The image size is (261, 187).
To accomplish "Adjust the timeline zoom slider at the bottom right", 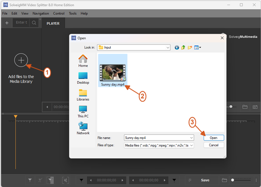I will [x=233, y=180].
